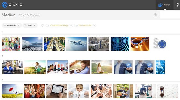Click the search input field
The width and height of the screenshot is (180, 100).
pyautogui.click(x=170, y=15)
